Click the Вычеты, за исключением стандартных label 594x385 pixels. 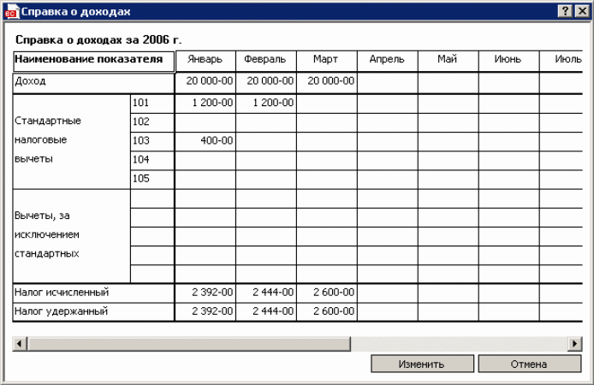pyautogui.click(x=72, y=236)
